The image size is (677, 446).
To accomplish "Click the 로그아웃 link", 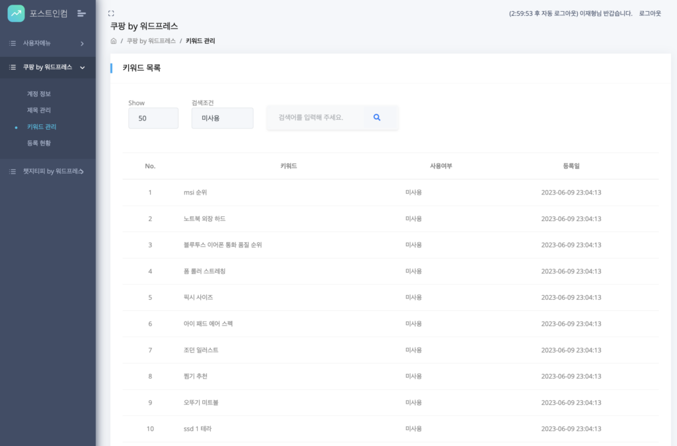I will coord(650,13).
